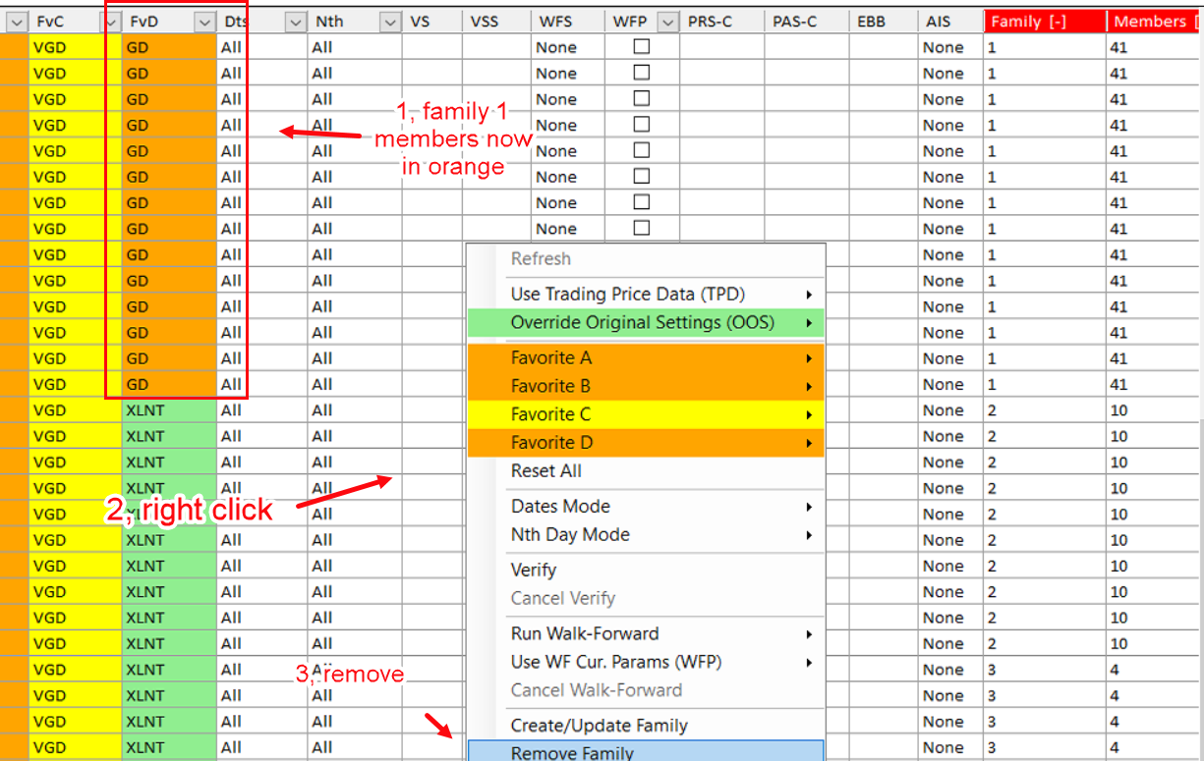
Task: Click Reset All in the context menu
Action: click(x=545, y=470)
